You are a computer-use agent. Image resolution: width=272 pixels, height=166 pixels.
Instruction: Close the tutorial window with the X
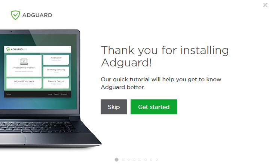tap(265, 5)
